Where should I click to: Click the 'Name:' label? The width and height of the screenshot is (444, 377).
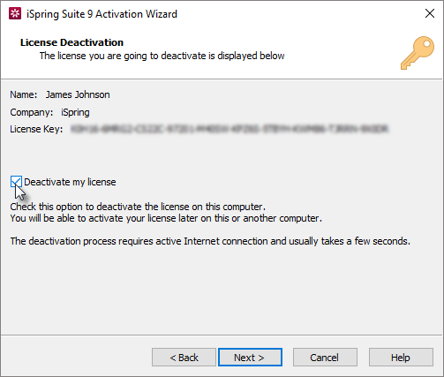click(x=24, y=94)
